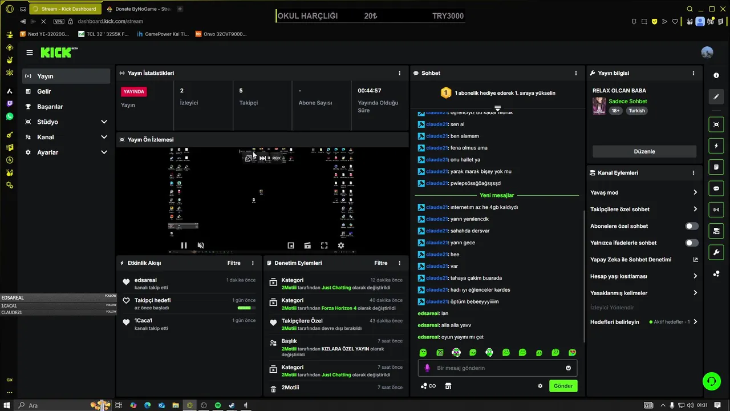Click the Düzenle button
This screenshot has width=730, height=411.
(644, 151)
